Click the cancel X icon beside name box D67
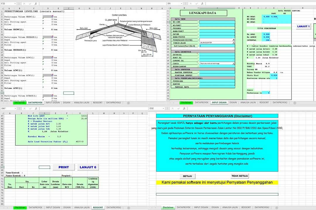Viewport: 316px width, 210px height. (25, 108)
